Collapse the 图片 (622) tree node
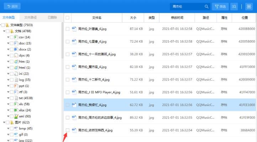The height and width of the screenshot is (142, 257). pos(4,122)
